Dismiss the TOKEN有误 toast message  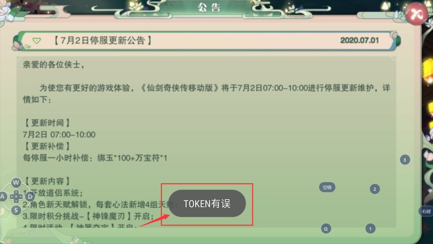point(207,204)
